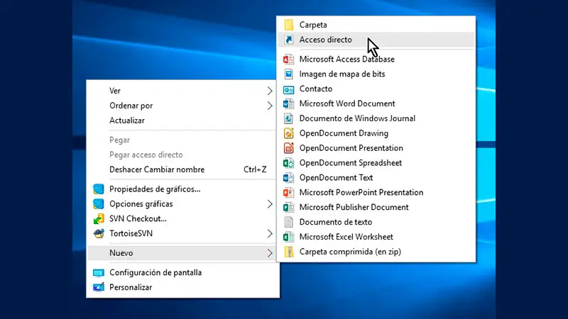Viewport: 568px width, 319px height.
Task: Expand the TortoiseSVN submenu arrow
Action: point(270,234)
